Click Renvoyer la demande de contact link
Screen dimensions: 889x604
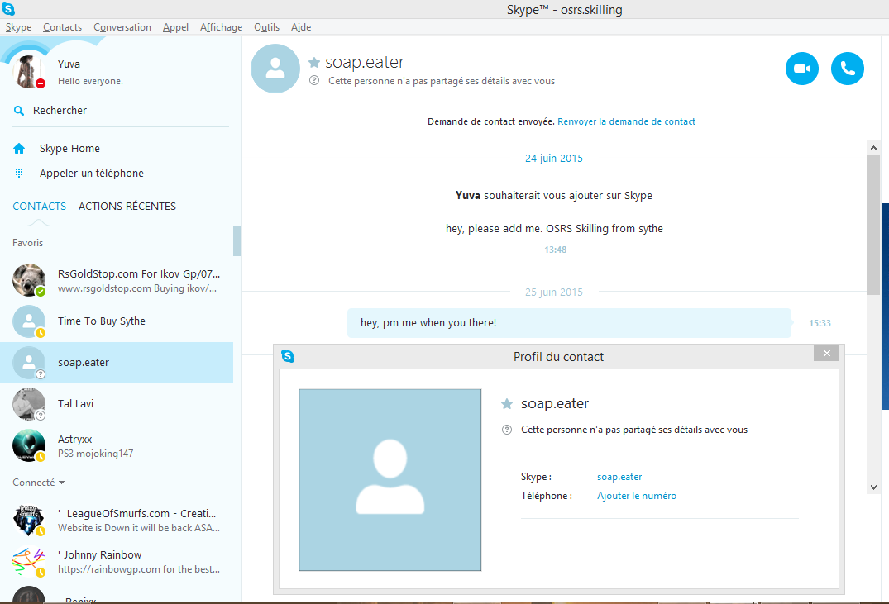[626, 121]
